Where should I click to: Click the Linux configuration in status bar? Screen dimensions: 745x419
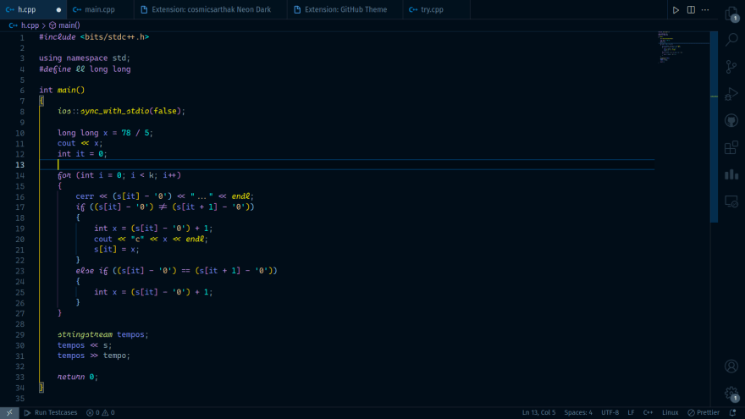(670, 413)
